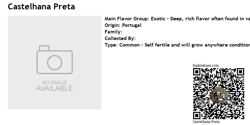Click the QR code's top-right finder square

point(240,72)
